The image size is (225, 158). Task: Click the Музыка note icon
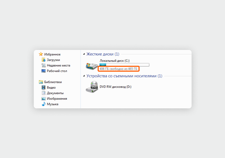tap(44, 104)
